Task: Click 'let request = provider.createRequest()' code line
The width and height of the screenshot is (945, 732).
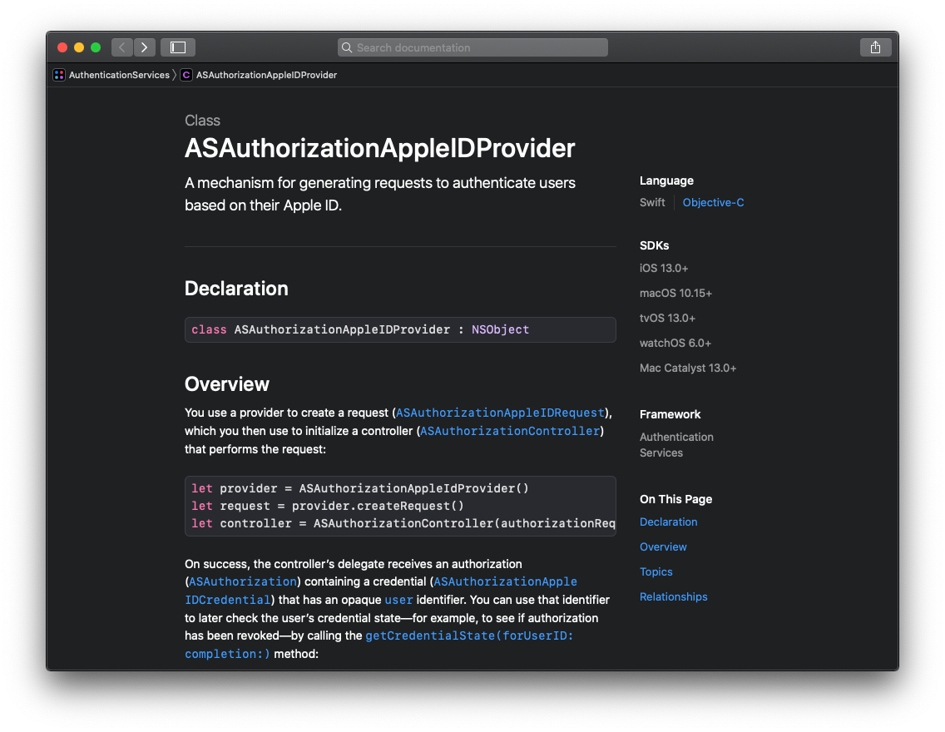Action: [x=327, y=506]
